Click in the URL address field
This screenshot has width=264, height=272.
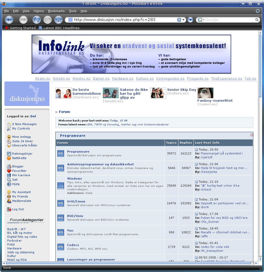(122, 20)
